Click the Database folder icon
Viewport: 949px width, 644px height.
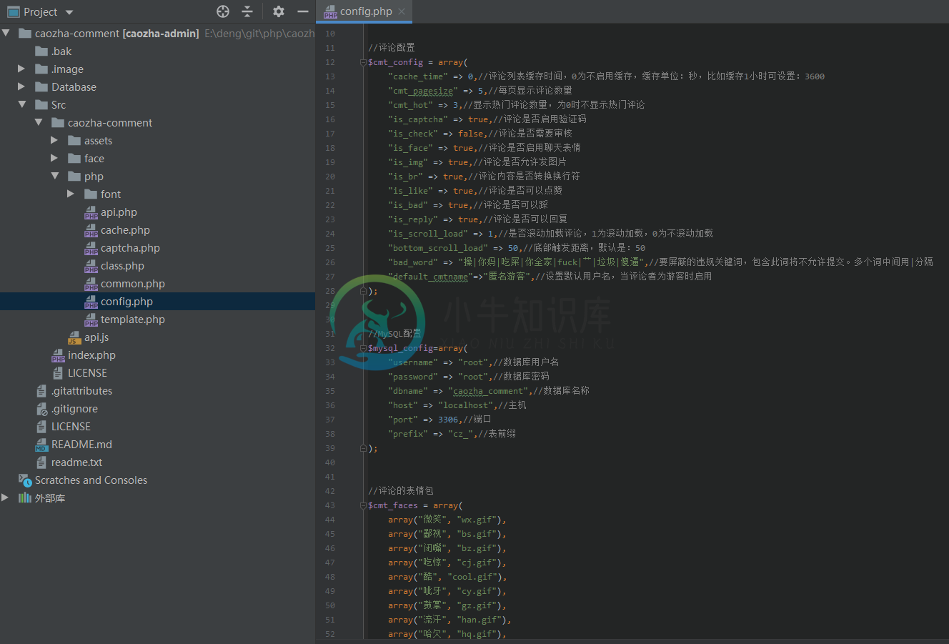(41, 86)
